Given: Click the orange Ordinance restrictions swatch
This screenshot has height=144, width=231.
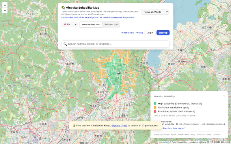Looking at the screenshot, I should [155, 107].
